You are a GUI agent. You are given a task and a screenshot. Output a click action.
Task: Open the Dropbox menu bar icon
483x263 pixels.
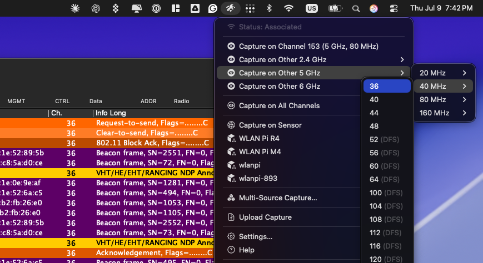(116, 8)
